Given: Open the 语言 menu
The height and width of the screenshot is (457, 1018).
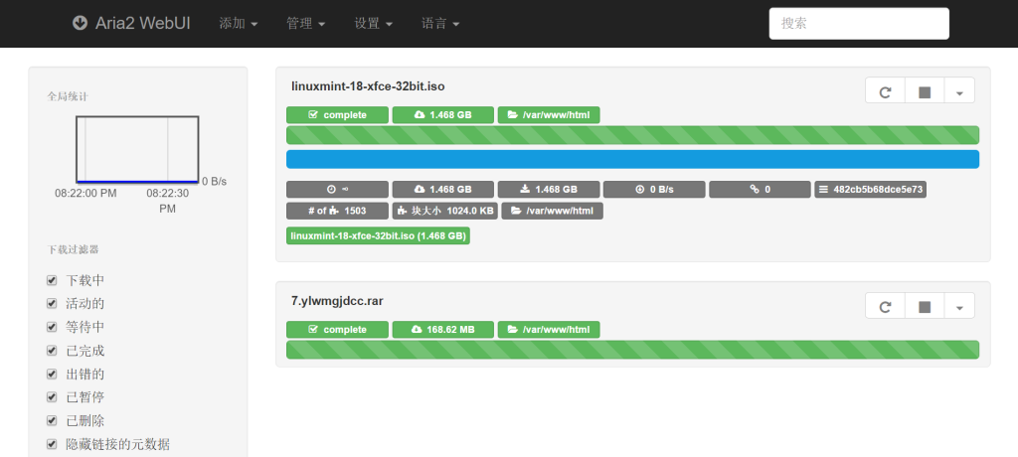Looking at the screenshot, I should (x=440, y=24).
